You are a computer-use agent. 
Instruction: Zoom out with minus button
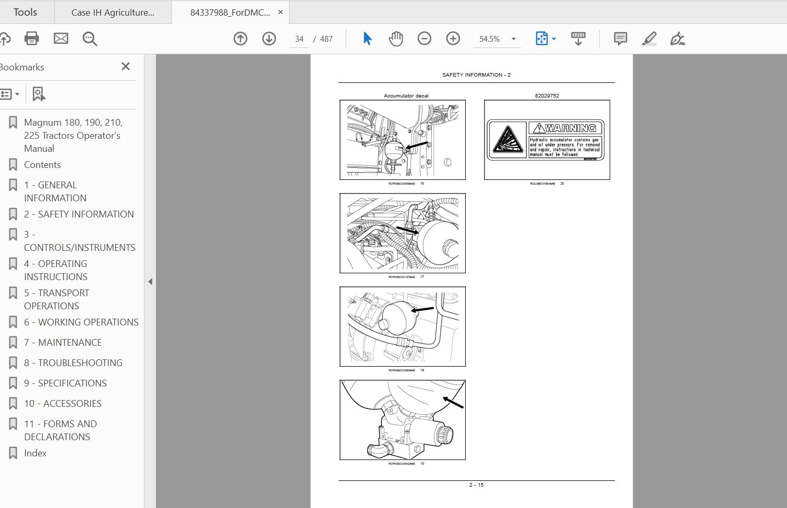(425, 39)
